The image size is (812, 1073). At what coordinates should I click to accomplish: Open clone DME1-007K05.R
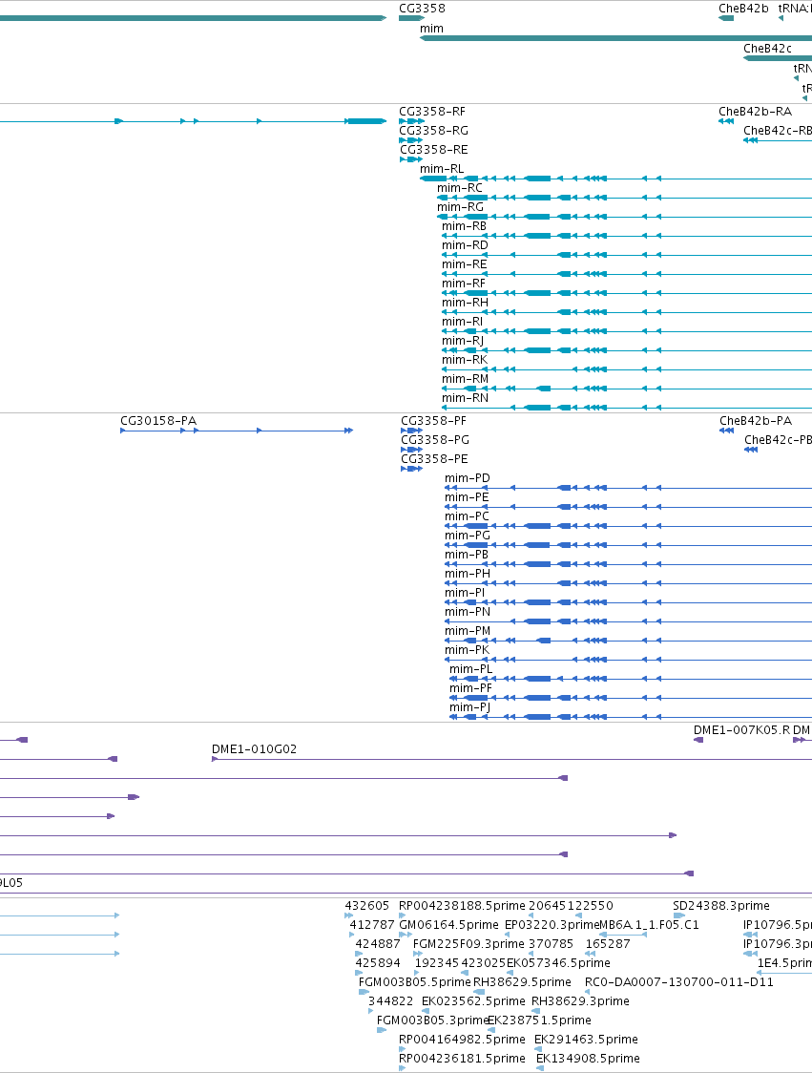click(x=741, y=730)
